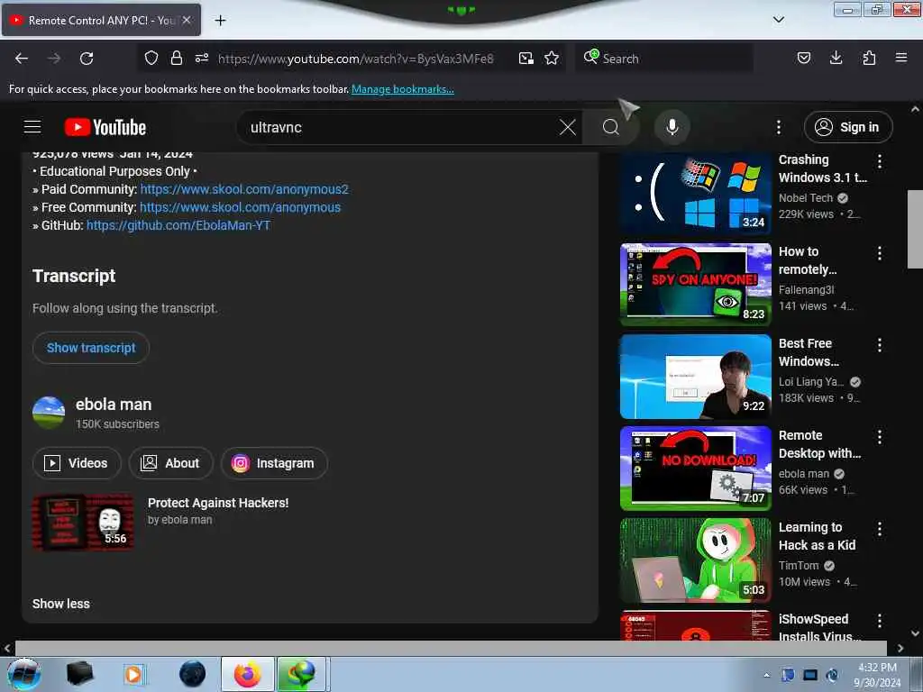Click the horizontal scrollbar at page bottom

(x=451, y=649)
